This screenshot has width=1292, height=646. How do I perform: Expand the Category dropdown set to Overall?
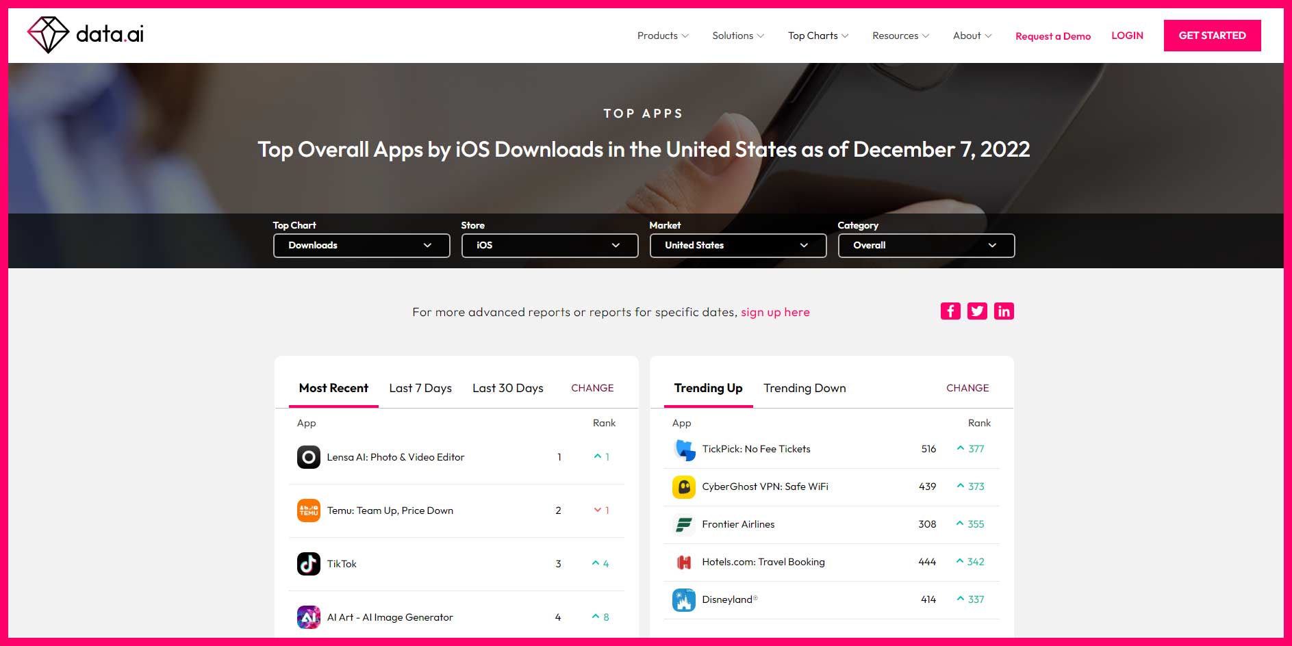926,245
